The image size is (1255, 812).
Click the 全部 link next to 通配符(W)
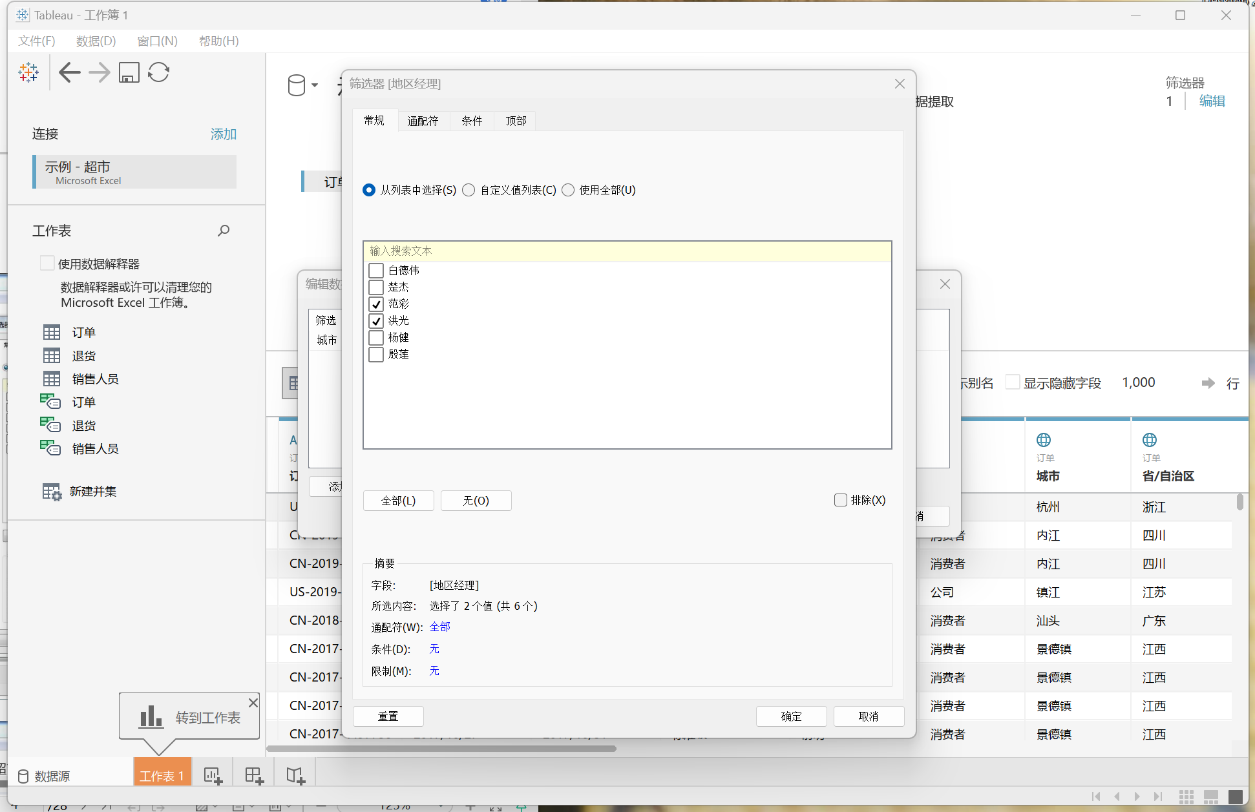[439, 627]
